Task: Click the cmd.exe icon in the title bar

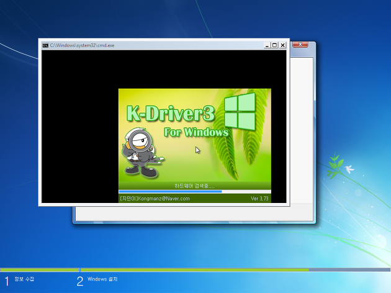Action: pyautogui.click(x=45, y=45)
